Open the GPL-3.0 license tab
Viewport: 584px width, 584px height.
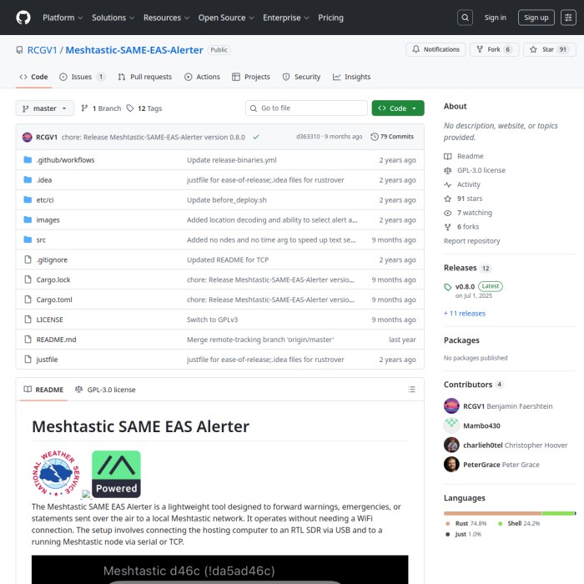pyautogui.click(x=105, y=390)
